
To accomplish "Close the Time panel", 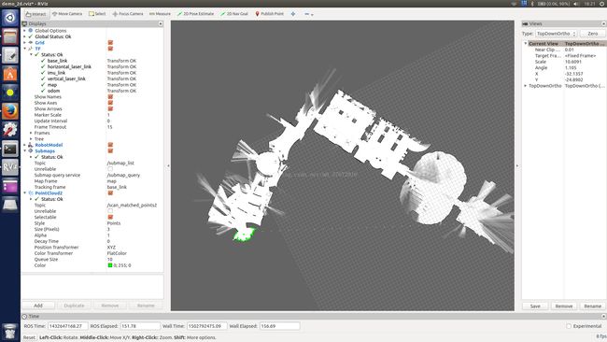I will click(603, 317).
